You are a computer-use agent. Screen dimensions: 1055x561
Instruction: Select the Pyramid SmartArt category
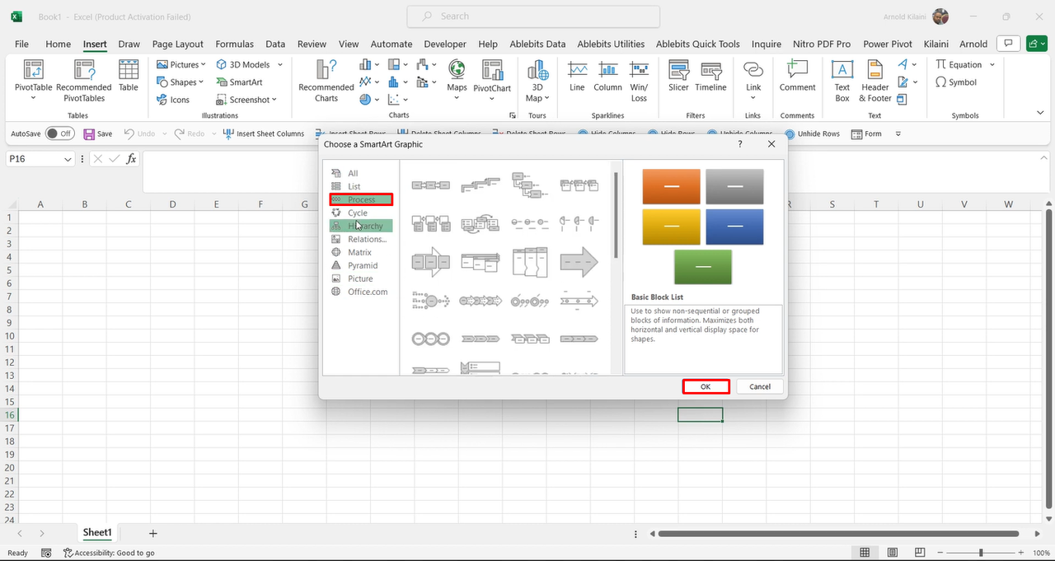point(361,265)
